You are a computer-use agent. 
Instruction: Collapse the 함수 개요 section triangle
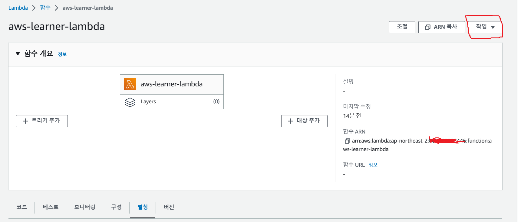(x=18, y=54)
